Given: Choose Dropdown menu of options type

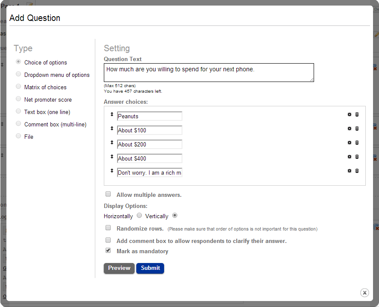Looking at the screenshot, I should (x=18, y=74).
